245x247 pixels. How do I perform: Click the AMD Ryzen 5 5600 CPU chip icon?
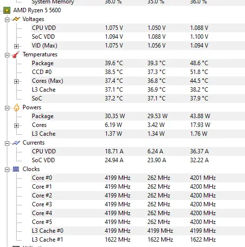coord(7,10)
